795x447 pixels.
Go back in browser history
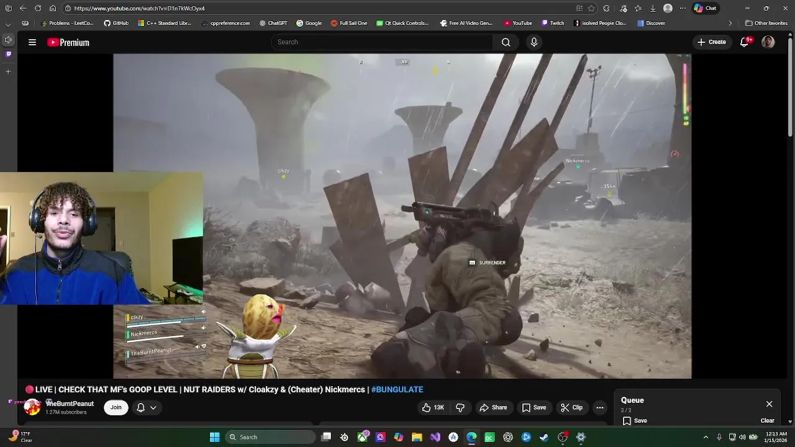[23, 8]
